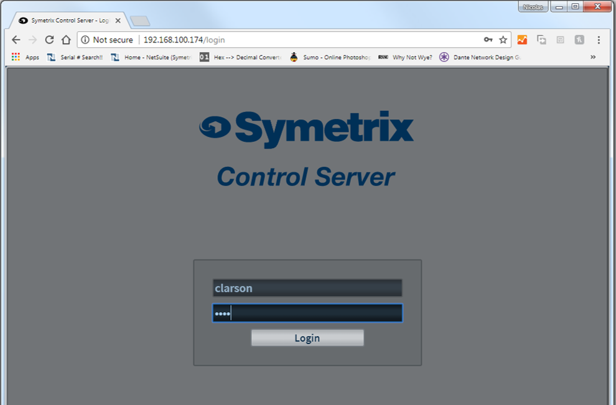
Task: Bookmark this page with the star
Action: tap(503, 40)
